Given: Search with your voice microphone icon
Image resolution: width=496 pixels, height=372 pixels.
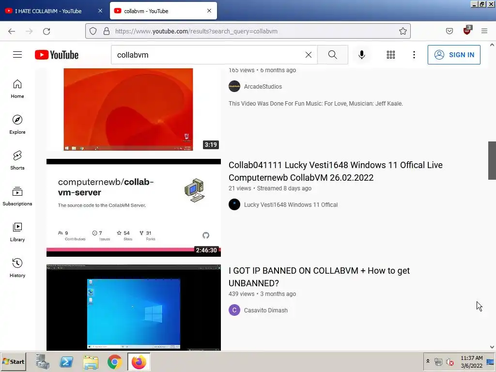Looking at the screenshot, I should 361,55.
